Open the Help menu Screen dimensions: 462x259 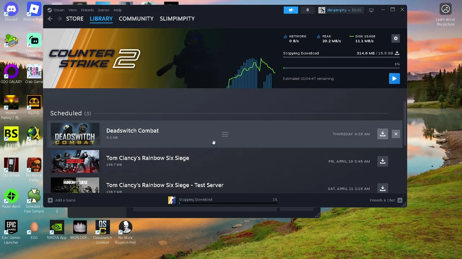pos(118,10)
